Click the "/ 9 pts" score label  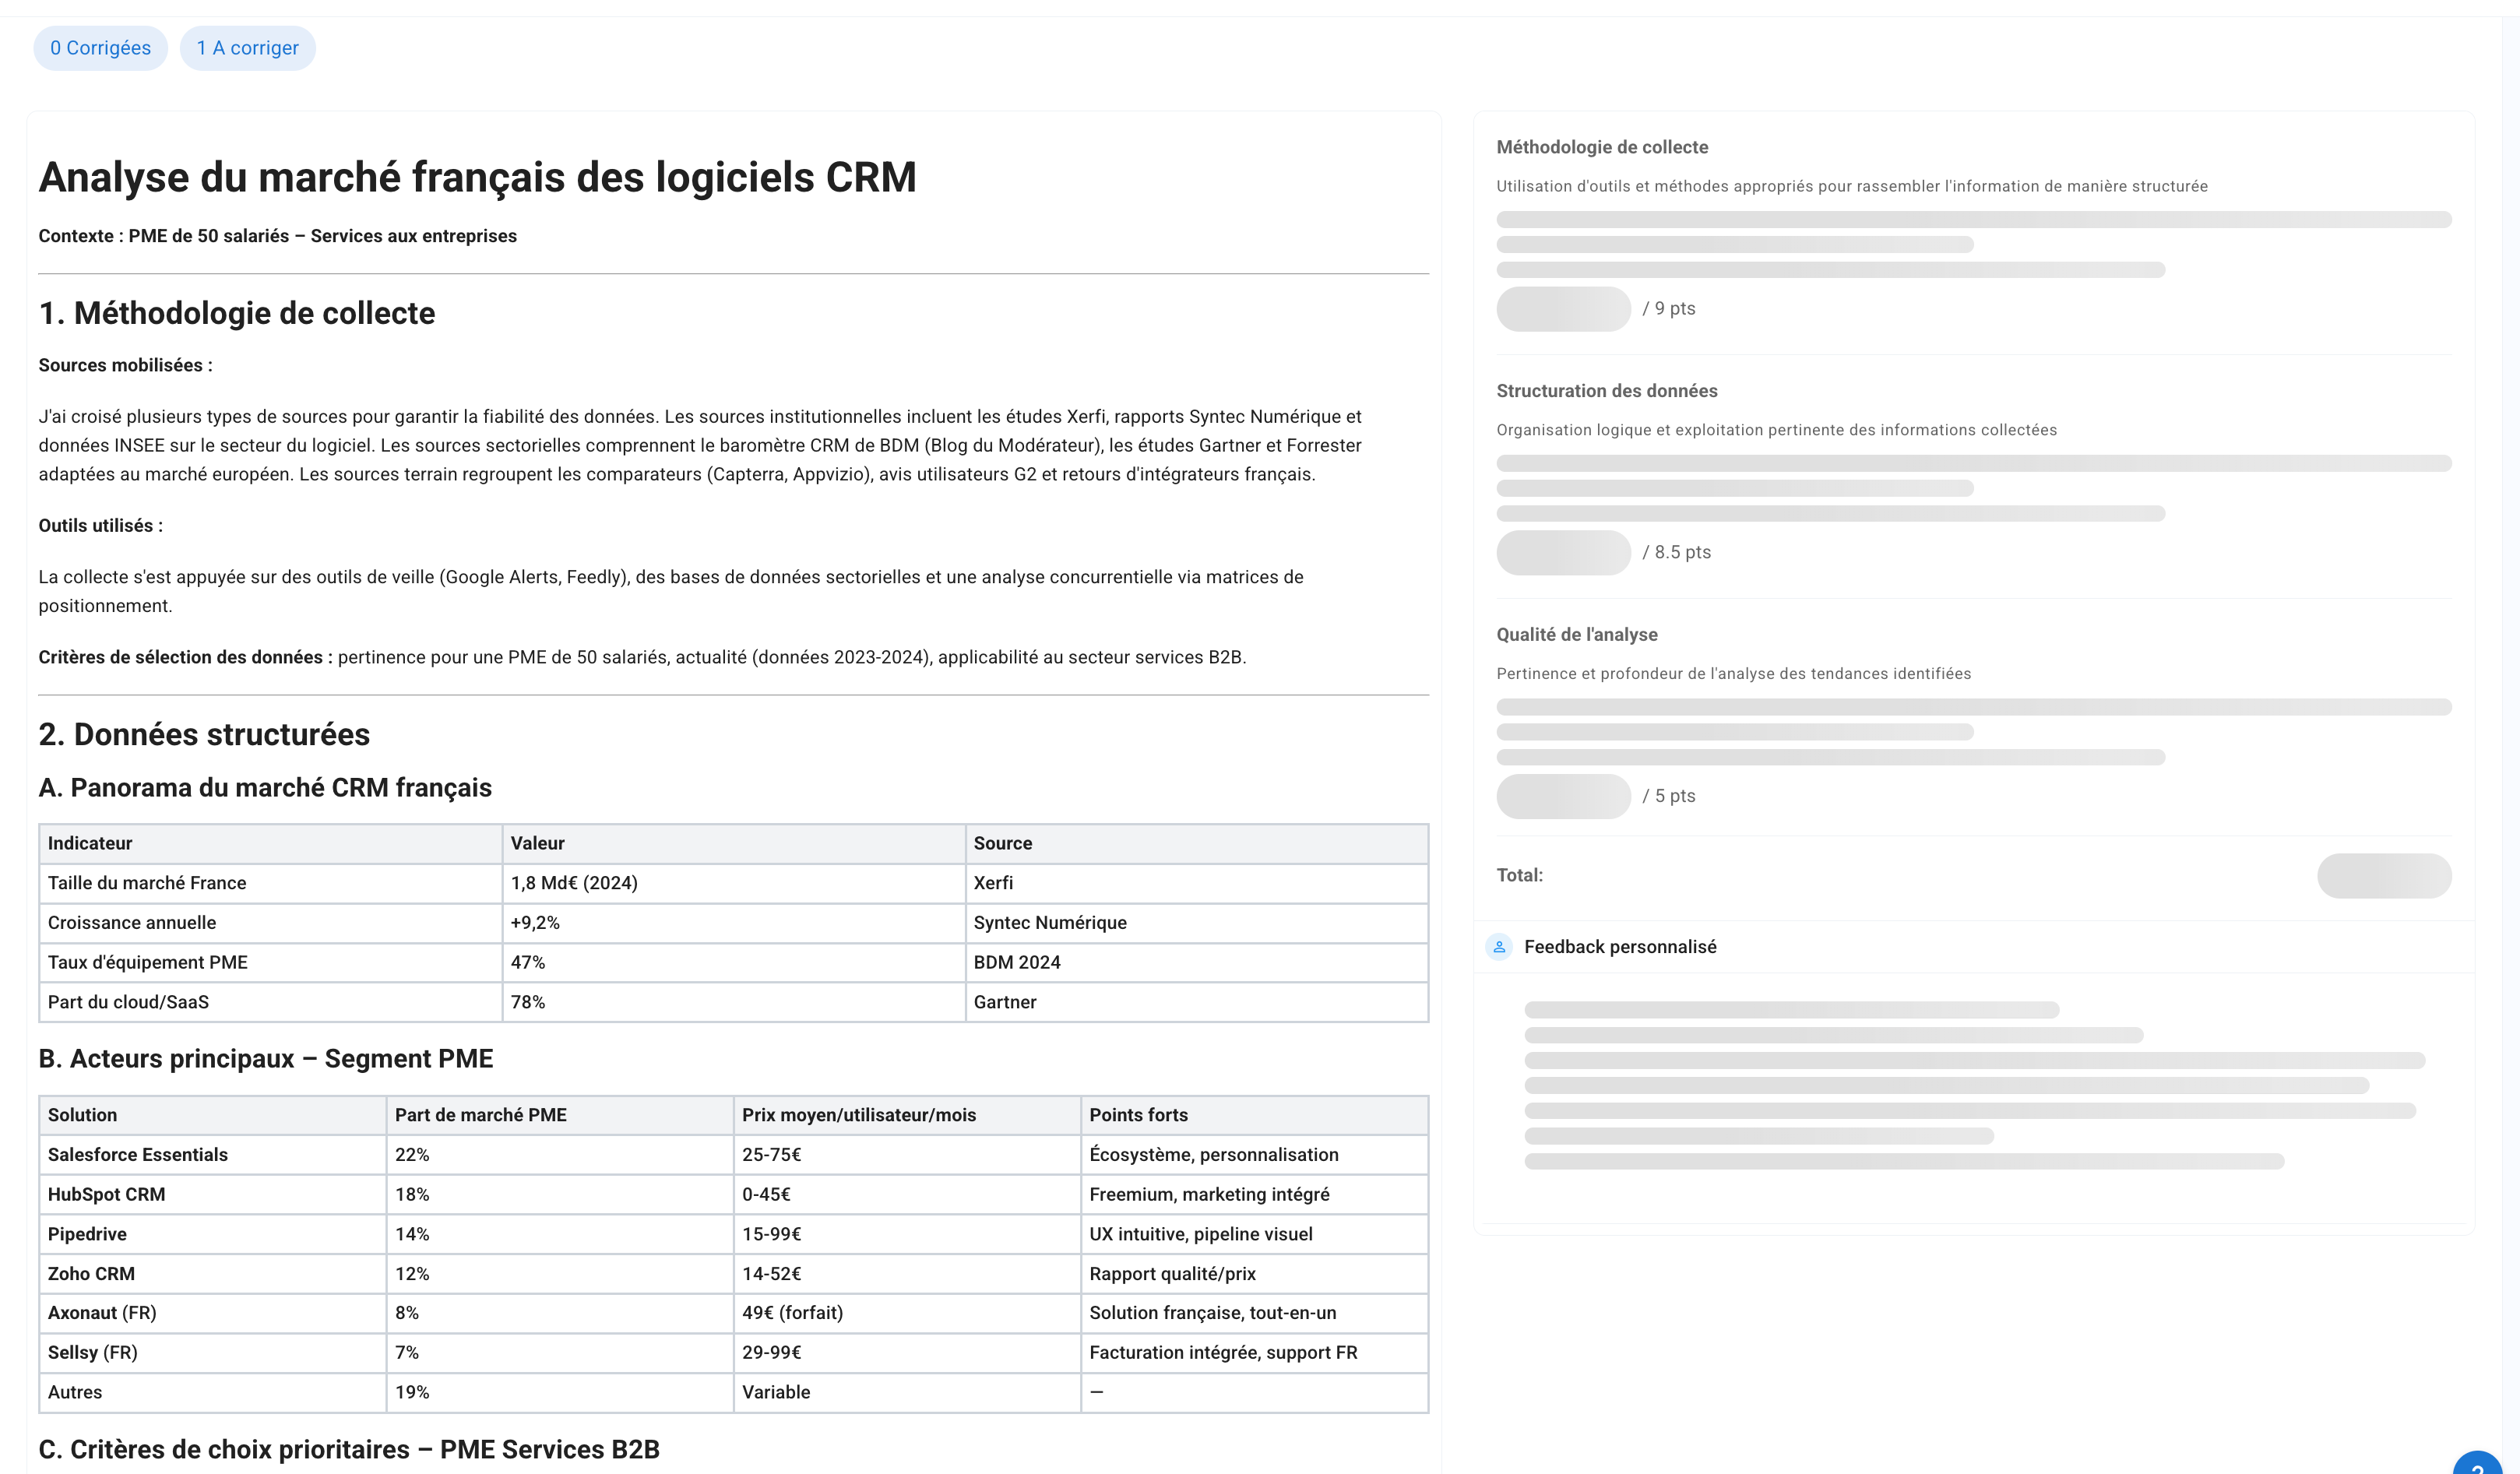pyautogui.click(x=1669, y=309)
